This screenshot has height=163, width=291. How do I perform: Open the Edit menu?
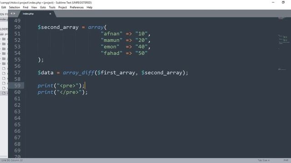coord(4,7)
